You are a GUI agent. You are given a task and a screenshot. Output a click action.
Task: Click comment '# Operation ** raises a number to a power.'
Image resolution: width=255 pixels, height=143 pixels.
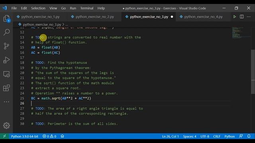tap(75, 93)
